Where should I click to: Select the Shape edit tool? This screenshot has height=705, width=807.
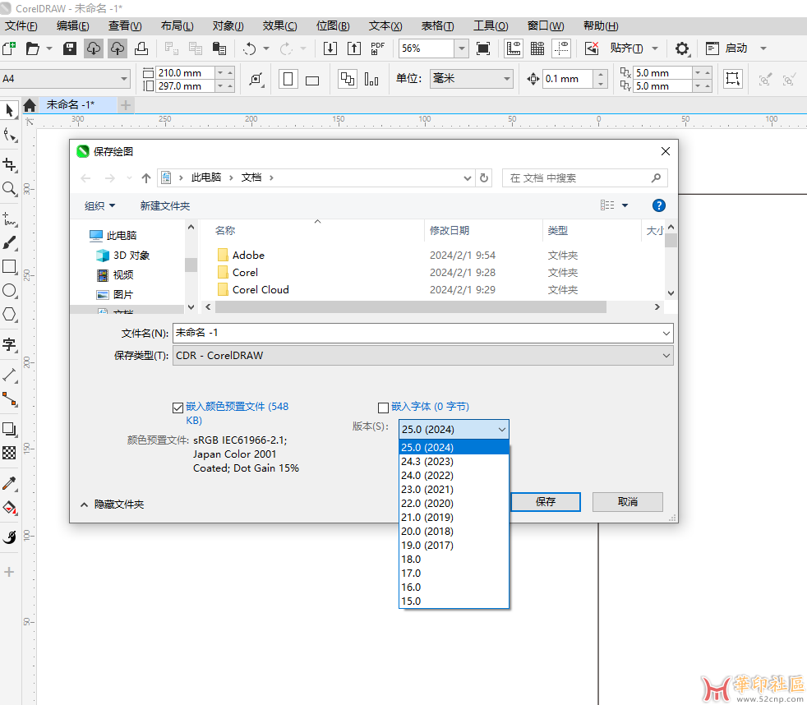[9, 135]
